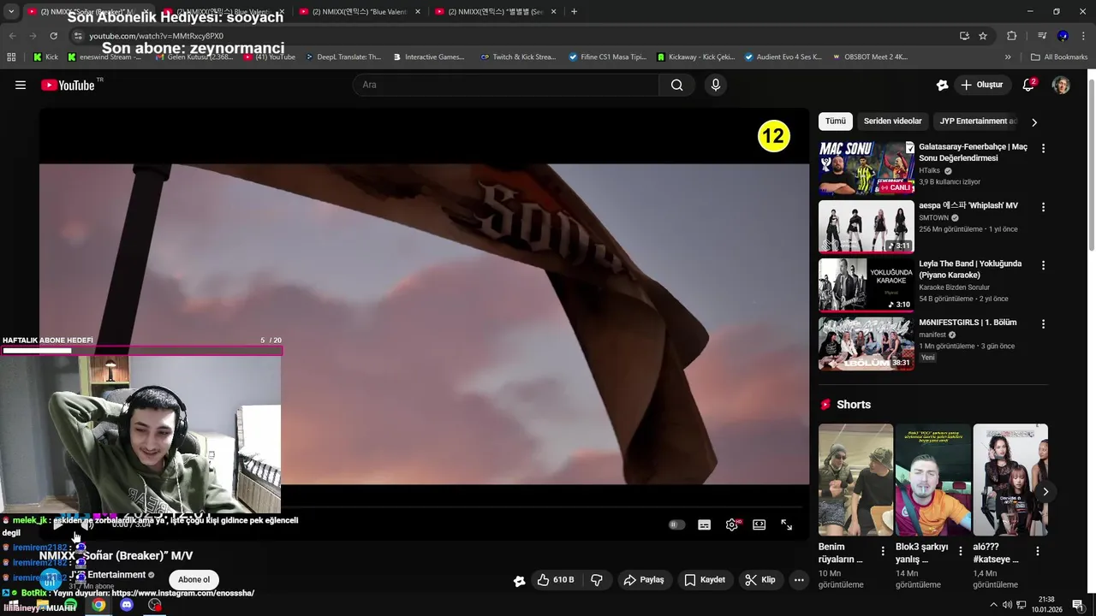This screenshot has height=616, width=1096.
Task: Toggle autoplay switch in player controls
Action: pos(676,524)
